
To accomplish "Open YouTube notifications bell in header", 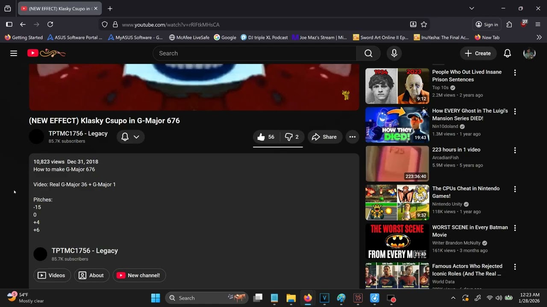I will pos(507,53).
